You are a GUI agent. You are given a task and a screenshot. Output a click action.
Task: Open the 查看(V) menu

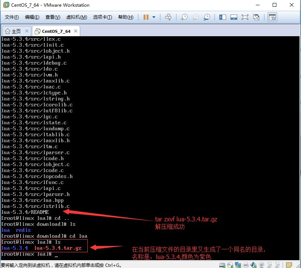point(53,17)
